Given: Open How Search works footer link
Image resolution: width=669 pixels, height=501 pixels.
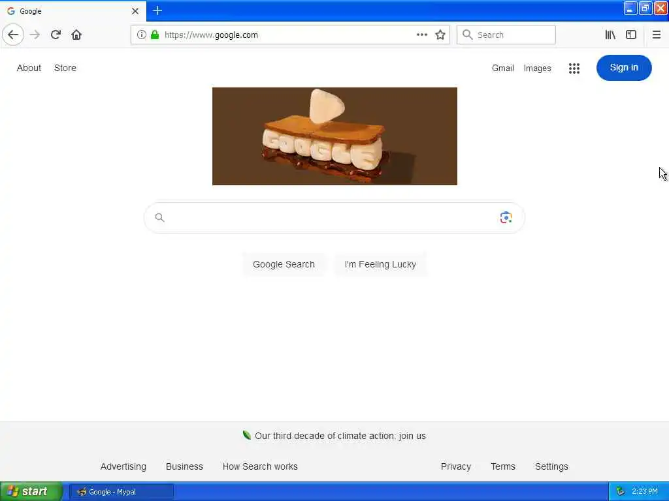Looking at the screenshot, I should tap(260, 466).
